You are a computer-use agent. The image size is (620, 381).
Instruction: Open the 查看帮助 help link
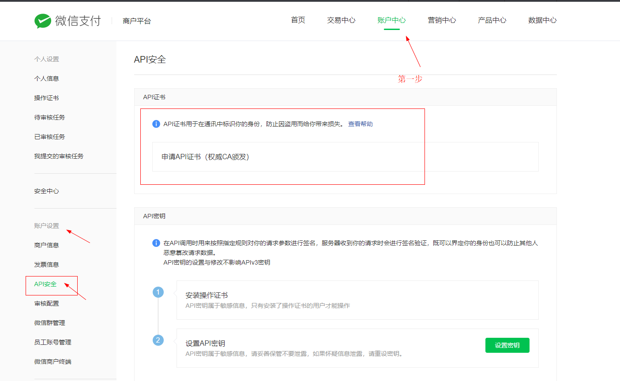[361, 124]
